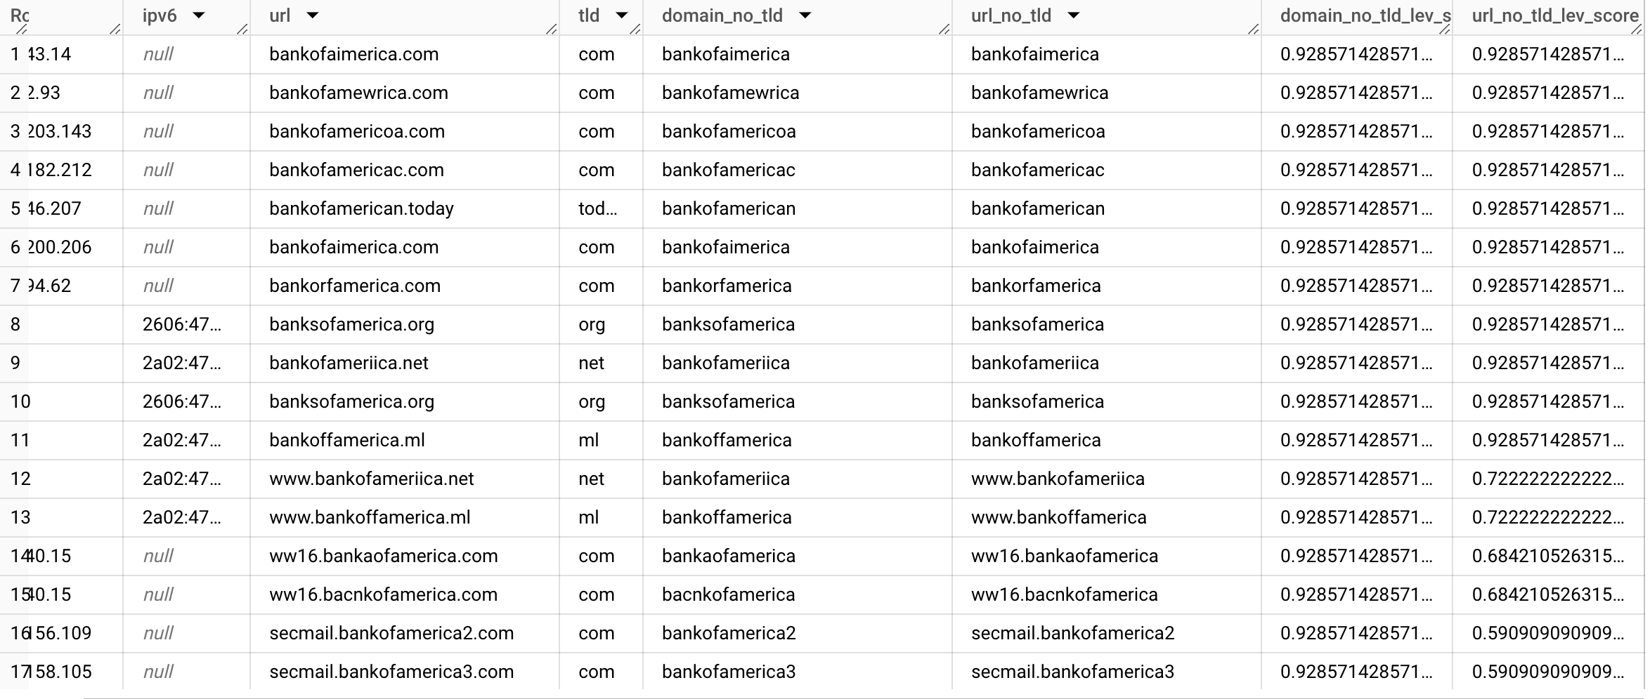Open the domain_no_tld column filter dropdown

[805, 15]
